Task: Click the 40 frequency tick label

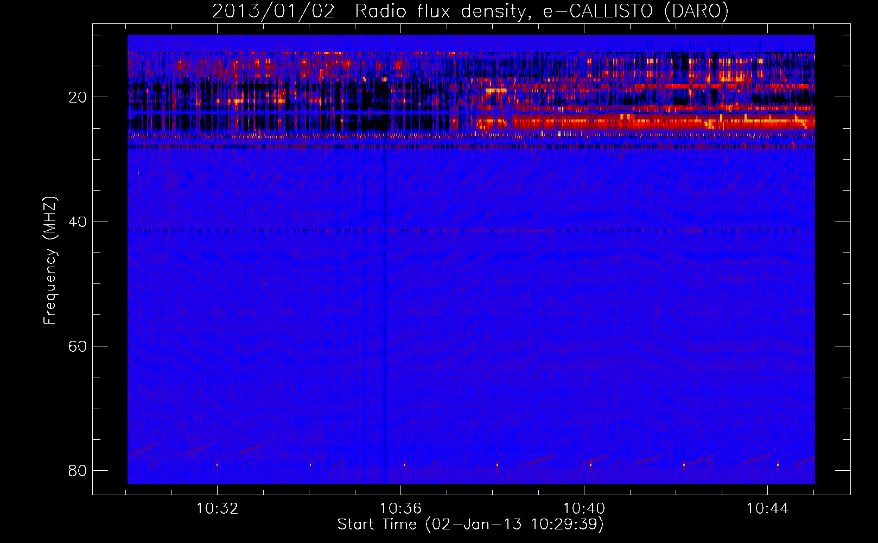Action: (78, 222)
